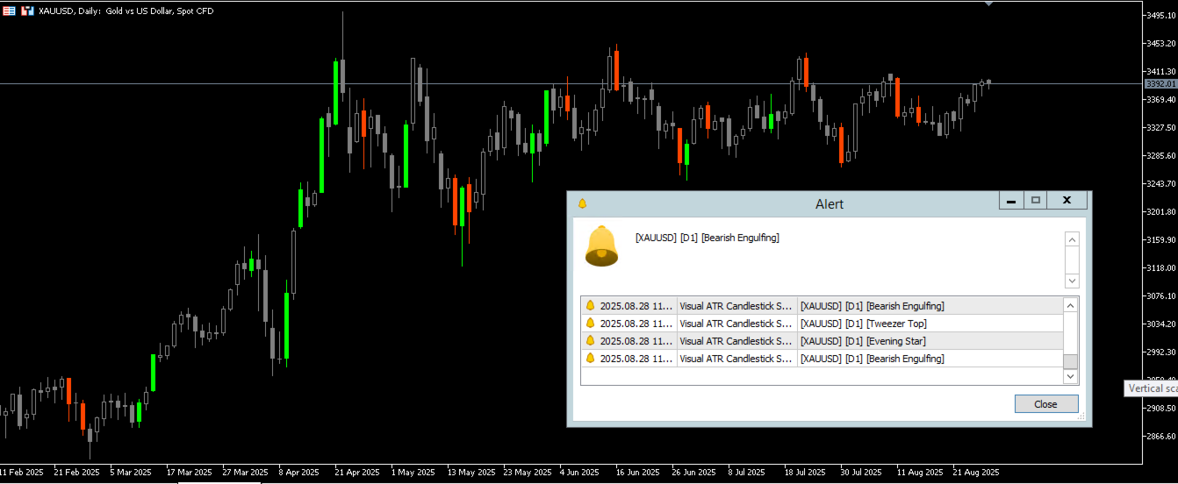Click the resize grip in the Alert window corner

(1081, 416)
